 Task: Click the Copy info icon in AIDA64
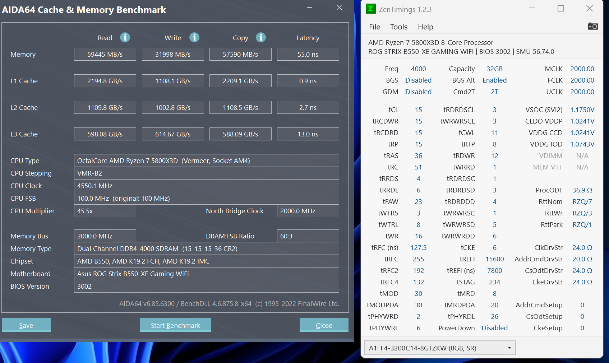click(x=261, y=37)
